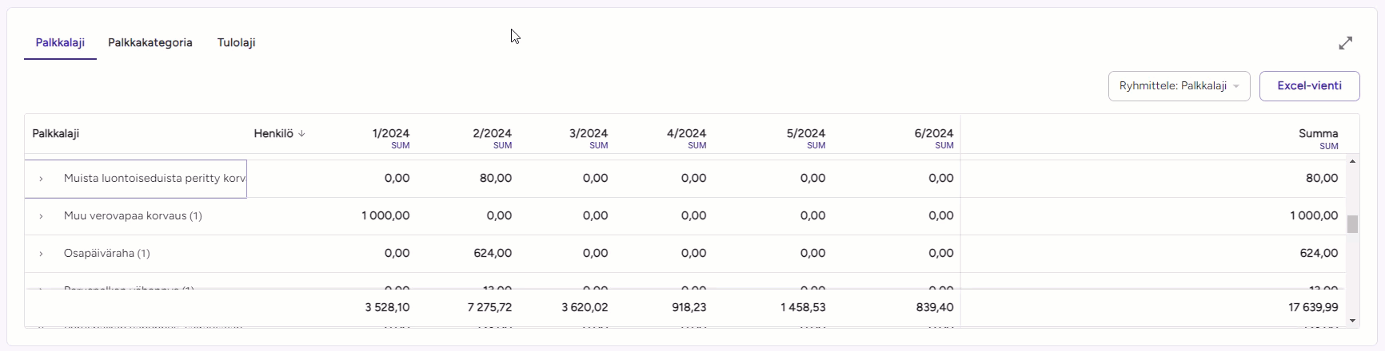This screenshot has width=1385, height=351.
Task: Click the fullscreen expand arrows icon
Action: pos(1346,43)
